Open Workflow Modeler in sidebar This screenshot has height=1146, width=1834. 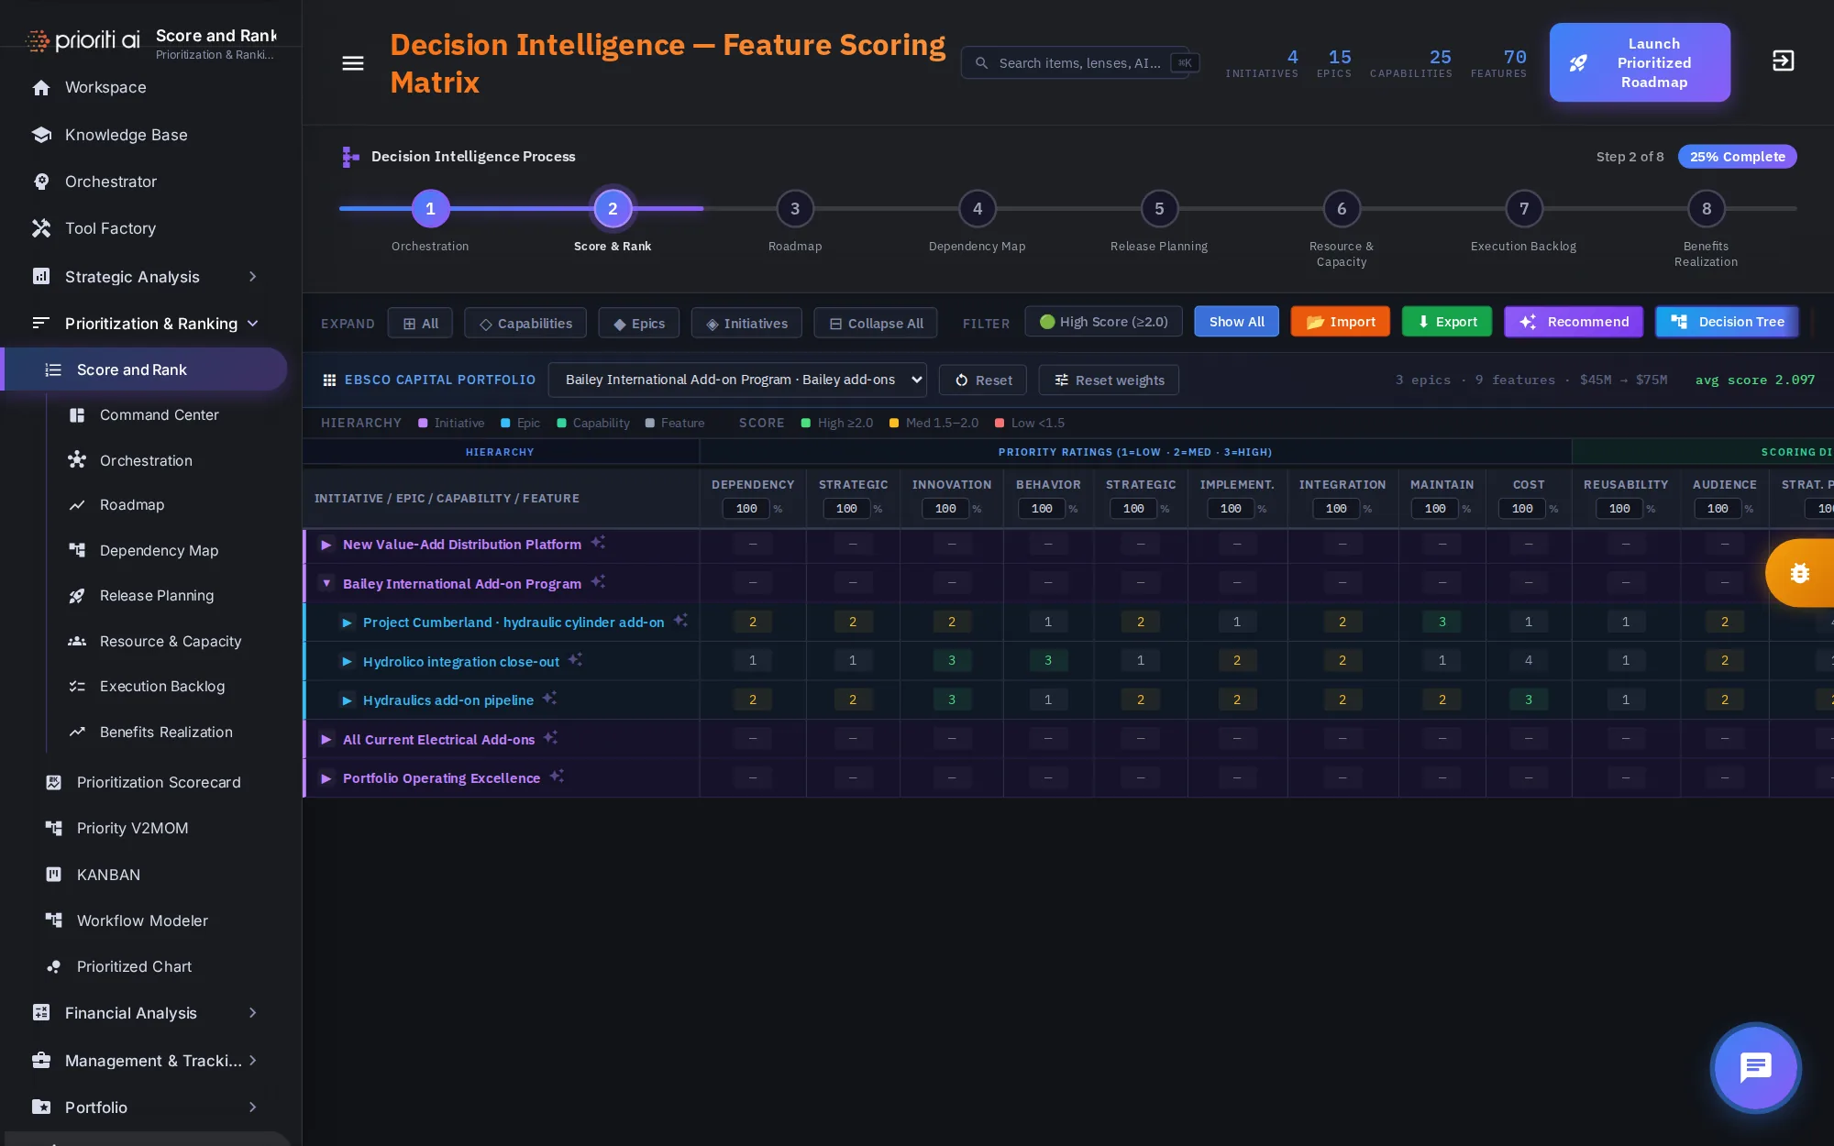[142, 920]
